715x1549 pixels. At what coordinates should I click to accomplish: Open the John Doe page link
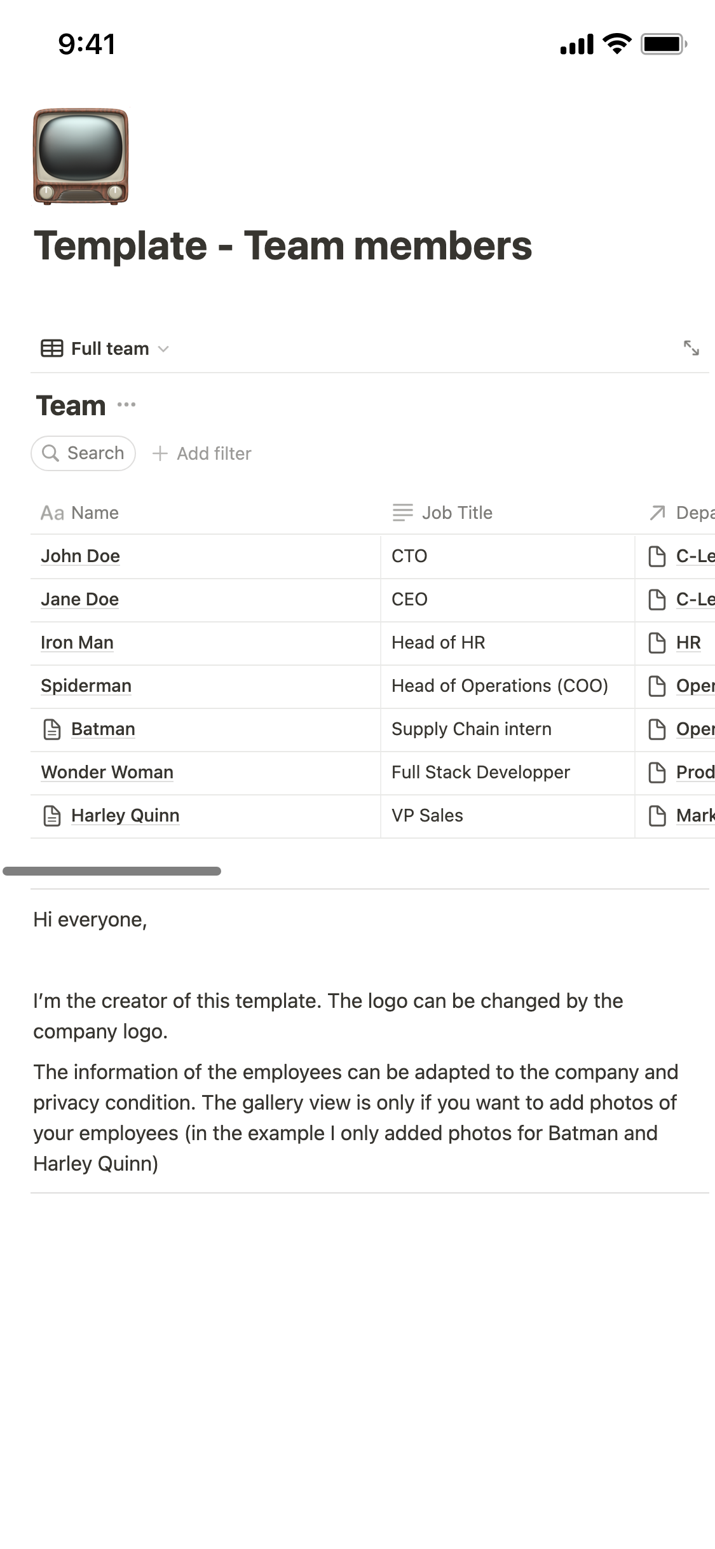tap(80, 556)
